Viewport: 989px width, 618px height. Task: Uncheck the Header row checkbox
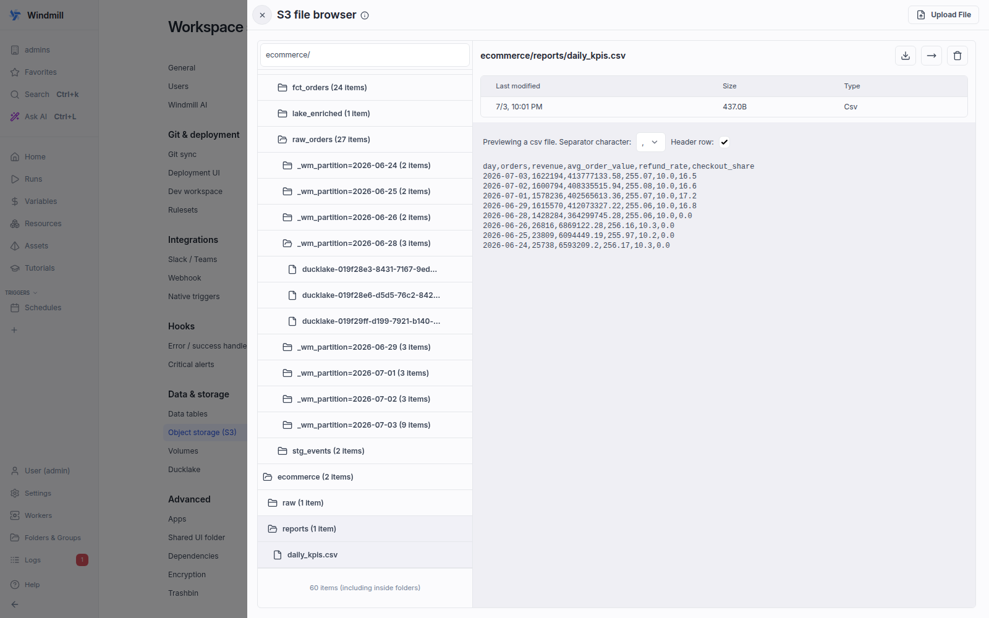[724, 142]
